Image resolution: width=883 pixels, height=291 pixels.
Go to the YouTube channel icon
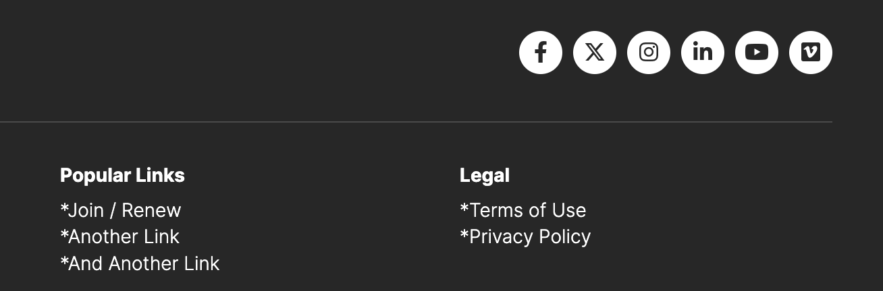756,53
